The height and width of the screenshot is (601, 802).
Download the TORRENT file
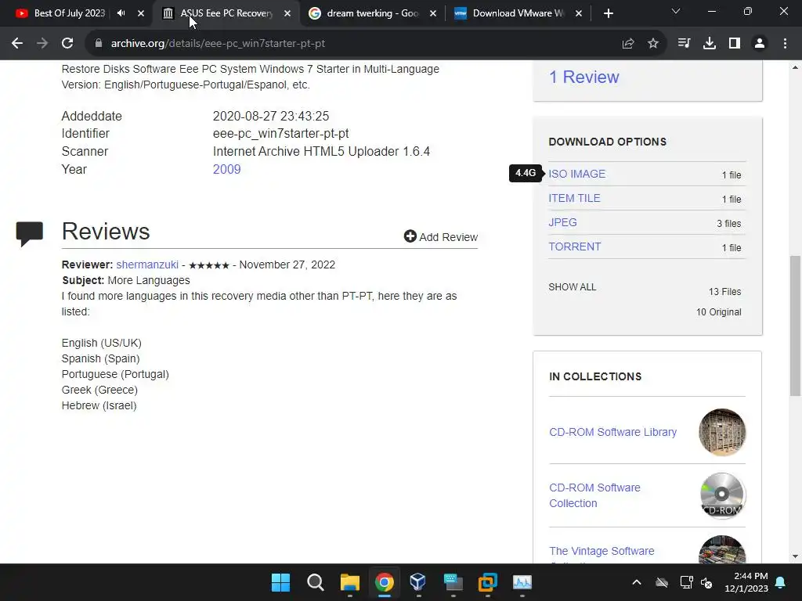(x=574, y=247)
